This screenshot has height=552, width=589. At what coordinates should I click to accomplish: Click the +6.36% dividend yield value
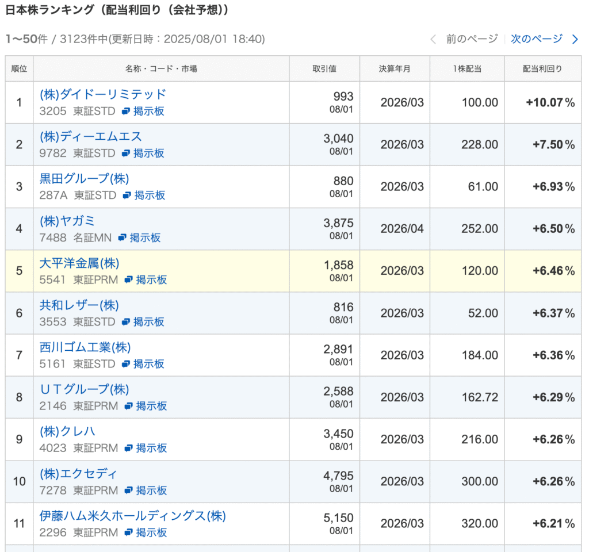tap(554, 355)
